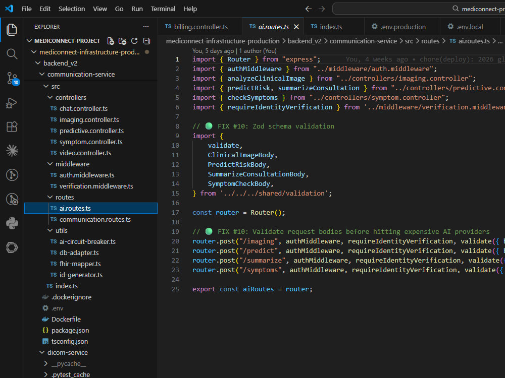Open the Git graph icon in activity bar

[12, 175]
